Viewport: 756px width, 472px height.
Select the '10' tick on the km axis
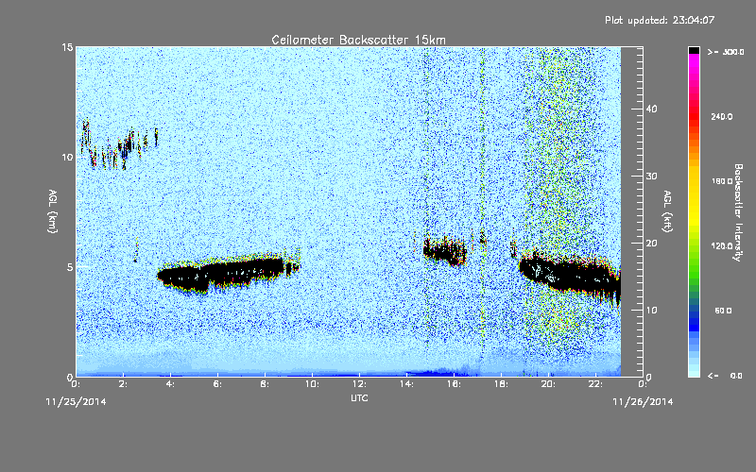coord(67,157)
